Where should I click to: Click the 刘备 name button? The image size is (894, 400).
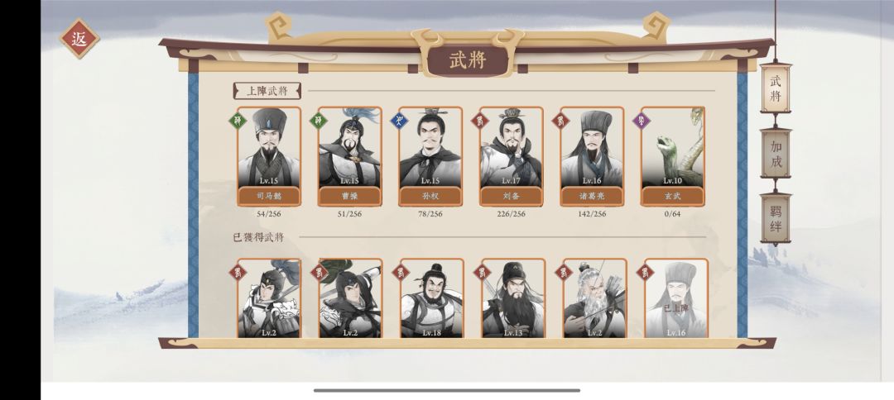coord(512,197)
